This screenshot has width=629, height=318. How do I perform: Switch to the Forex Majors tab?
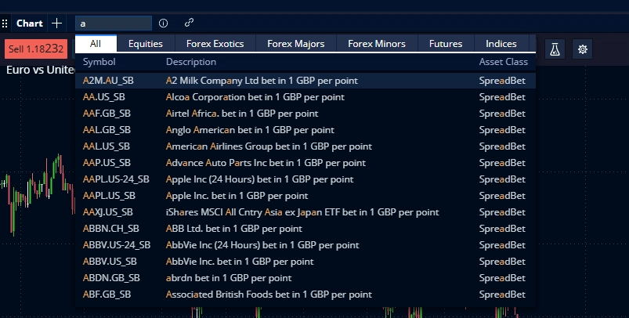(296, 43)
